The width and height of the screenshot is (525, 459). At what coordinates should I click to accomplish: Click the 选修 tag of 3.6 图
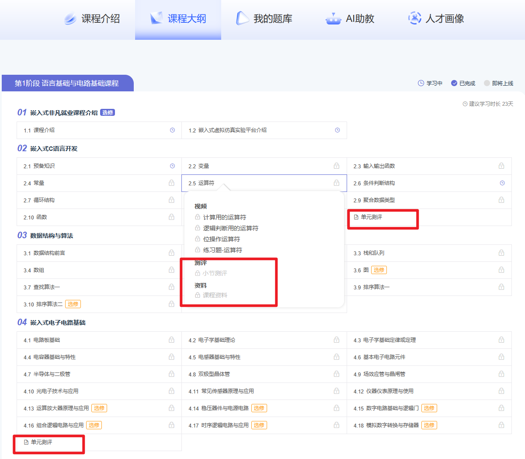point(379,270)
